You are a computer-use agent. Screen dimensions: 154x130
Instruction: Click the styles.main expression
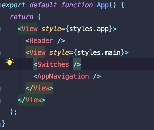pyautogui.click(x=99, y=53)
